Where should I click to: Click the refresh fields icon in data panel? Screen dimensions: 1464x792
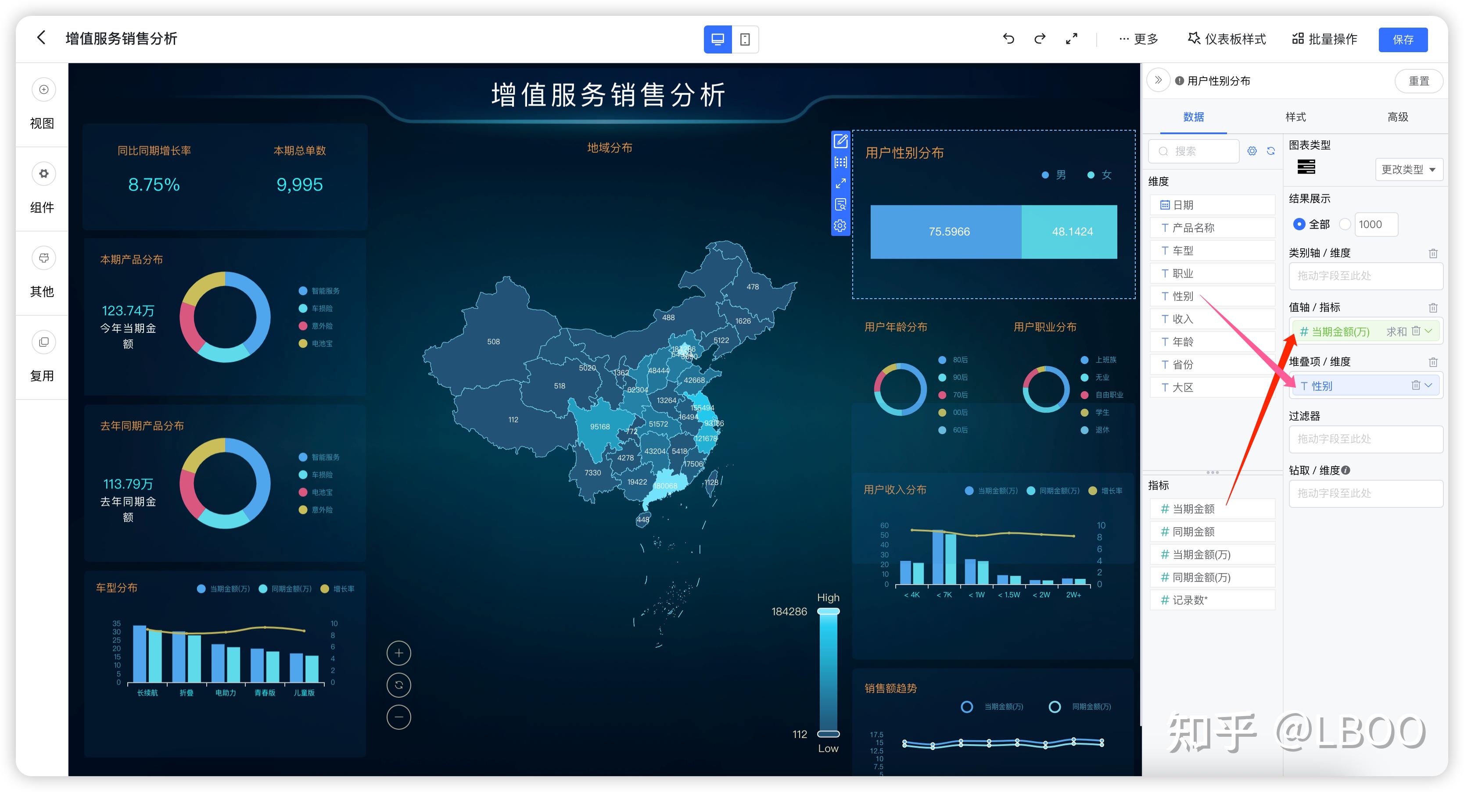click(1272, 151)
